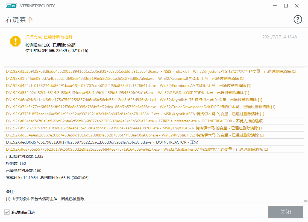Viewport: 308px width, 222px height.
Task: Select the Win32/Rescoms.B log row
Action: coord(154,78)
